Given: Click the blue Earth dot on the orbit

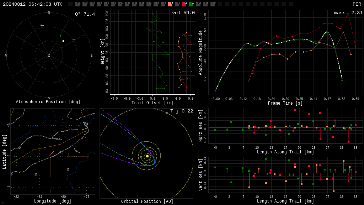Looking at the screenshot, I should [155, 162].
